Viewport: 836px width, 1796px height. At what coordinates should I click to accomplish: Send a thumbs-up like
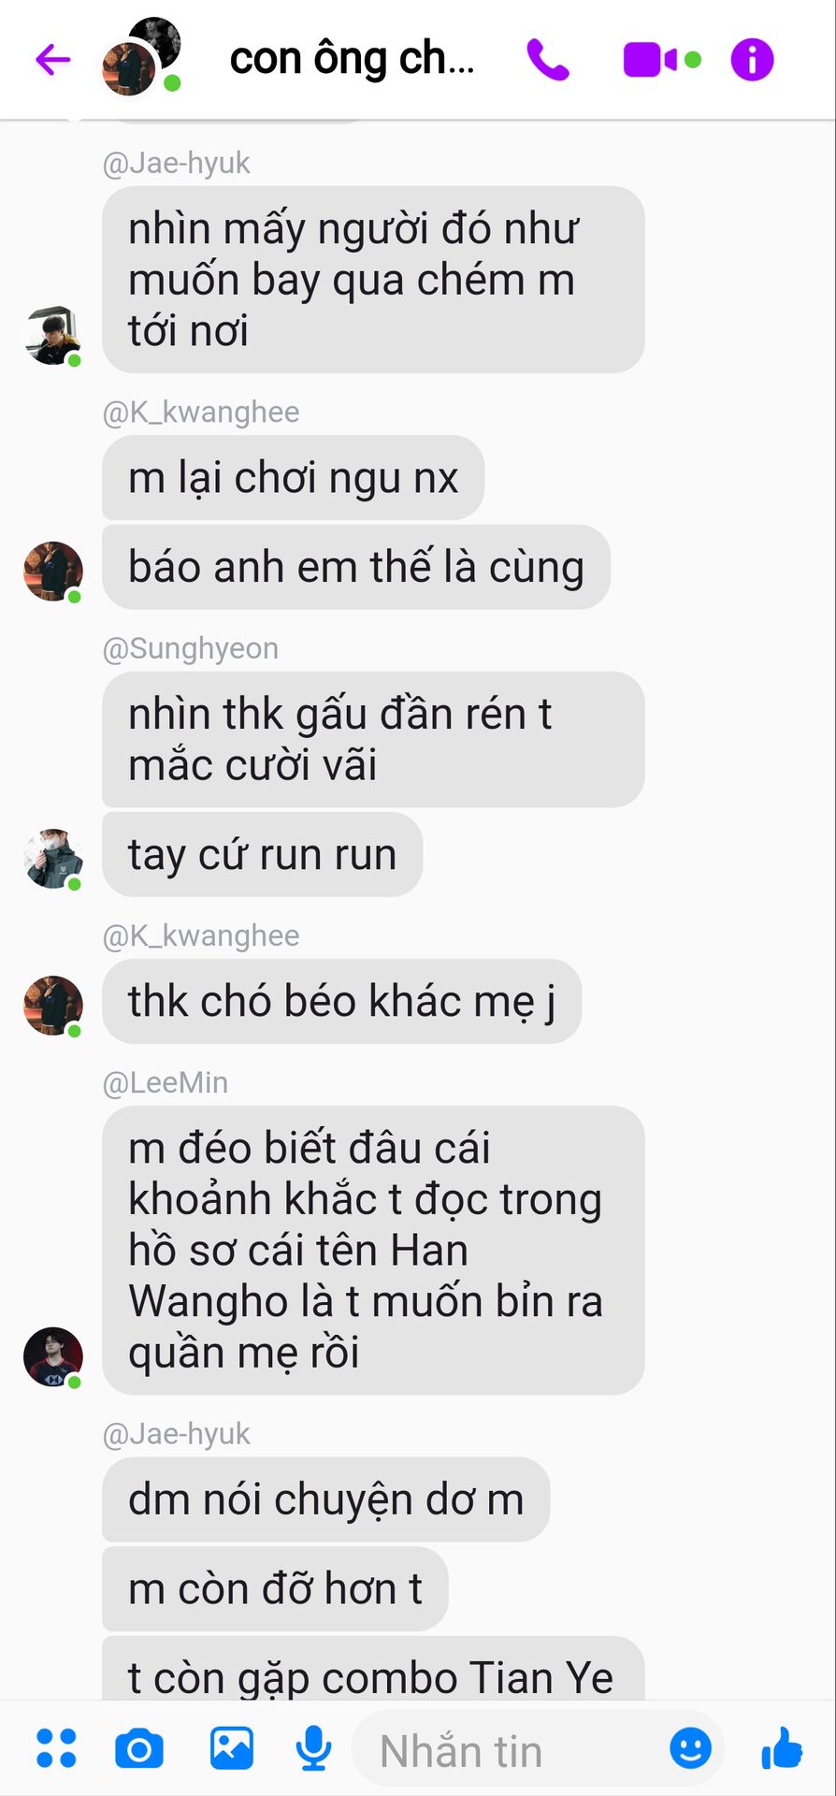tap(782, 1747)
